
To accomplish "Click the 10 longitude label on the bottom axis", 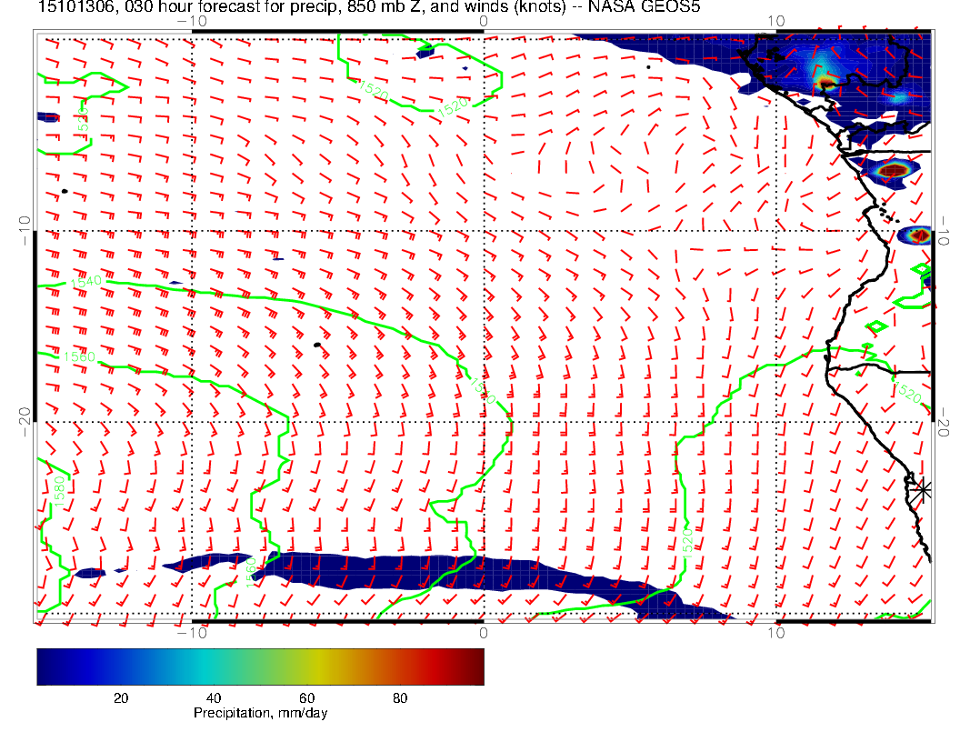I will [x=775, y=632].
